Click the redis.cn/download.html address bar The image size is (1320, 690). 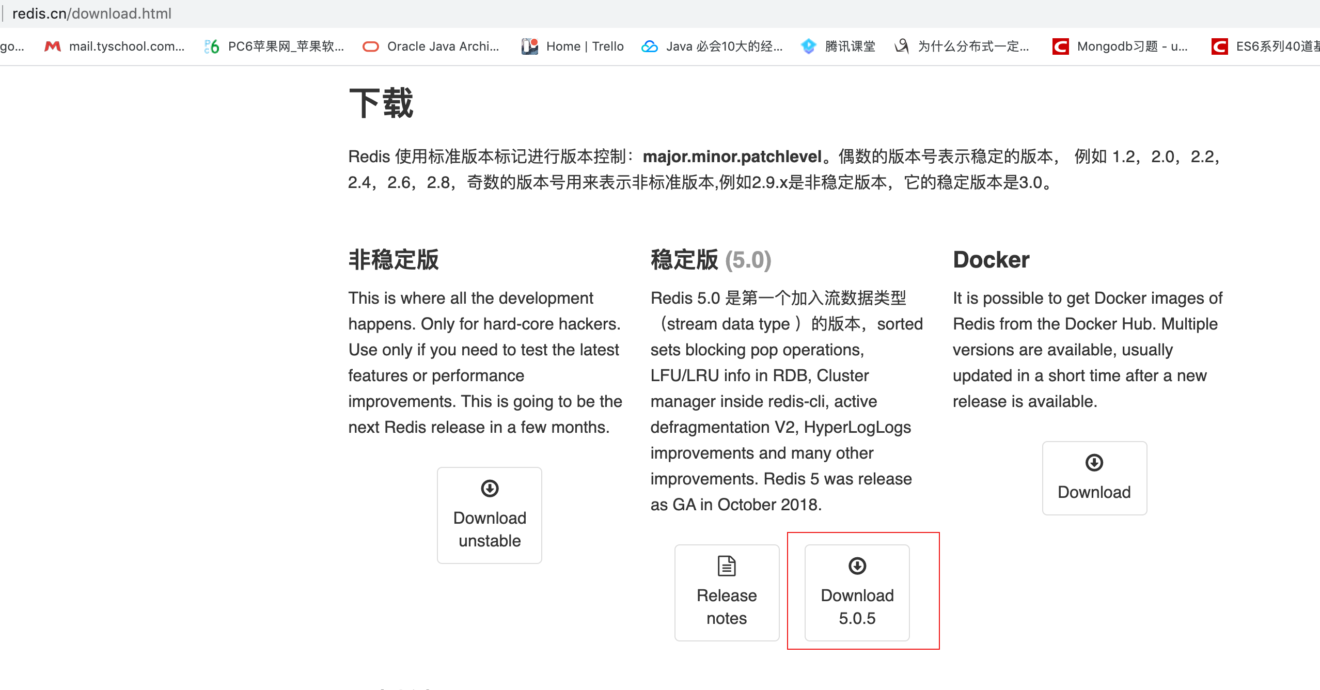click(92, 13)
